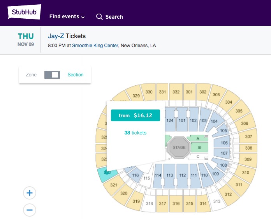
Task: Zoom out with the minus button
Action: point(30,210)
